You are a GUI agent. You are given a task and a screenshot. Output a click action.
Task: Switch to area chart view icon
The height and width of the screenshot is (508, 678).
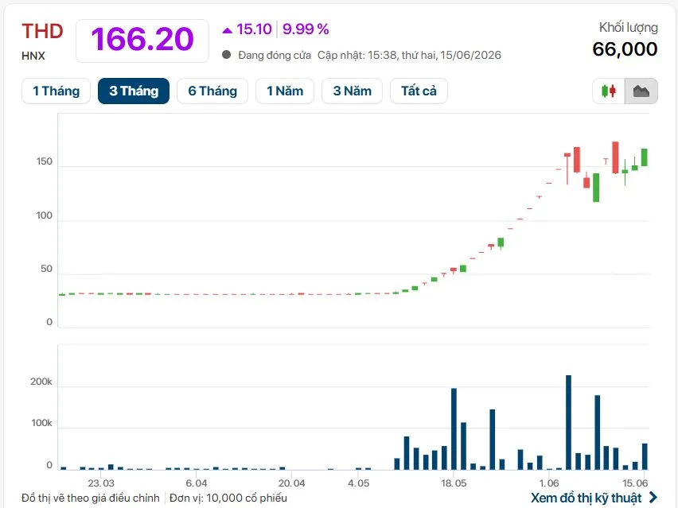[x=641, y=91]
